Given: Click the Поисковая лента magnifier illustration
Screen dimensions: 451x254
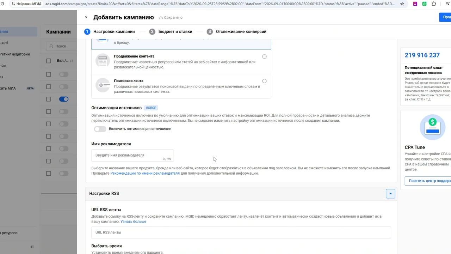Looking at the screenshot, I should [x=103, y=85].
